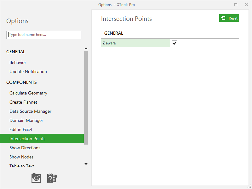Viewport: 252px width, 189px height.
Task: Select Update Notification settings
Action: pyautogui.click(x=28, y=72)
